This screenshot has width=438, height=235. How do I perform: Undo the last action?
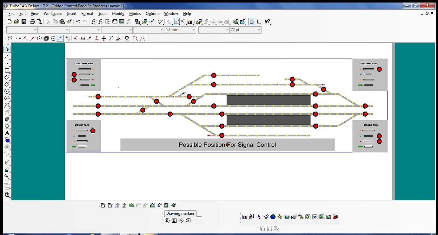pyautogui.click(x=78, y=22)
